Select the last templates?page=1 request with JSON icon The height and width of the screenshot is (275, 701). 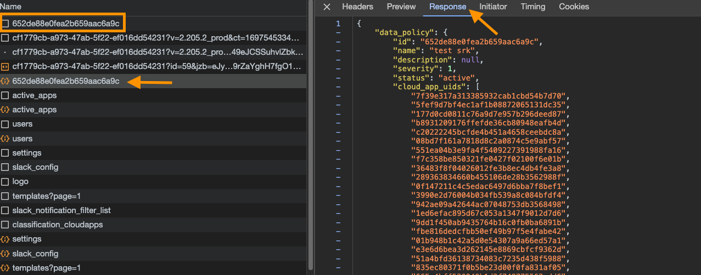[46, 268]
